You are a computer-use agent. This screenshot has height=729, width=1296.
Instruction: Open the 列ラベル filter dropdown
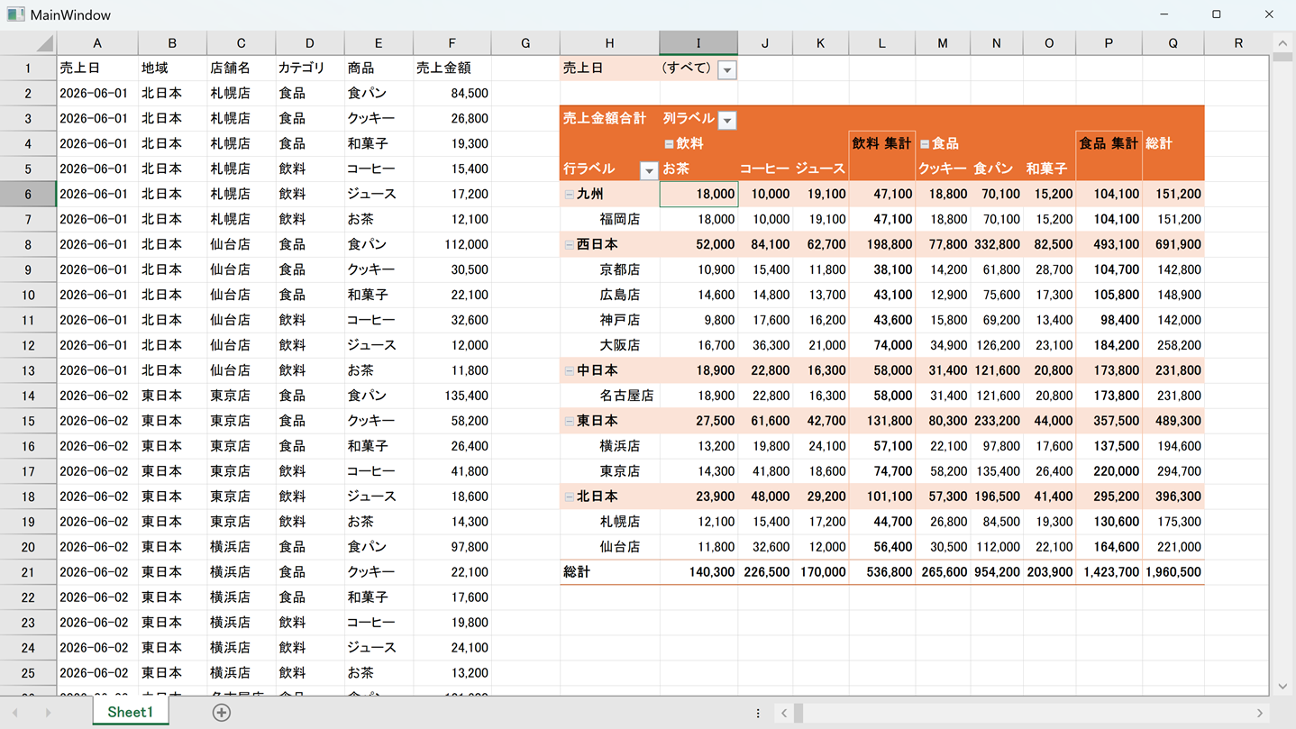point(727,120)
